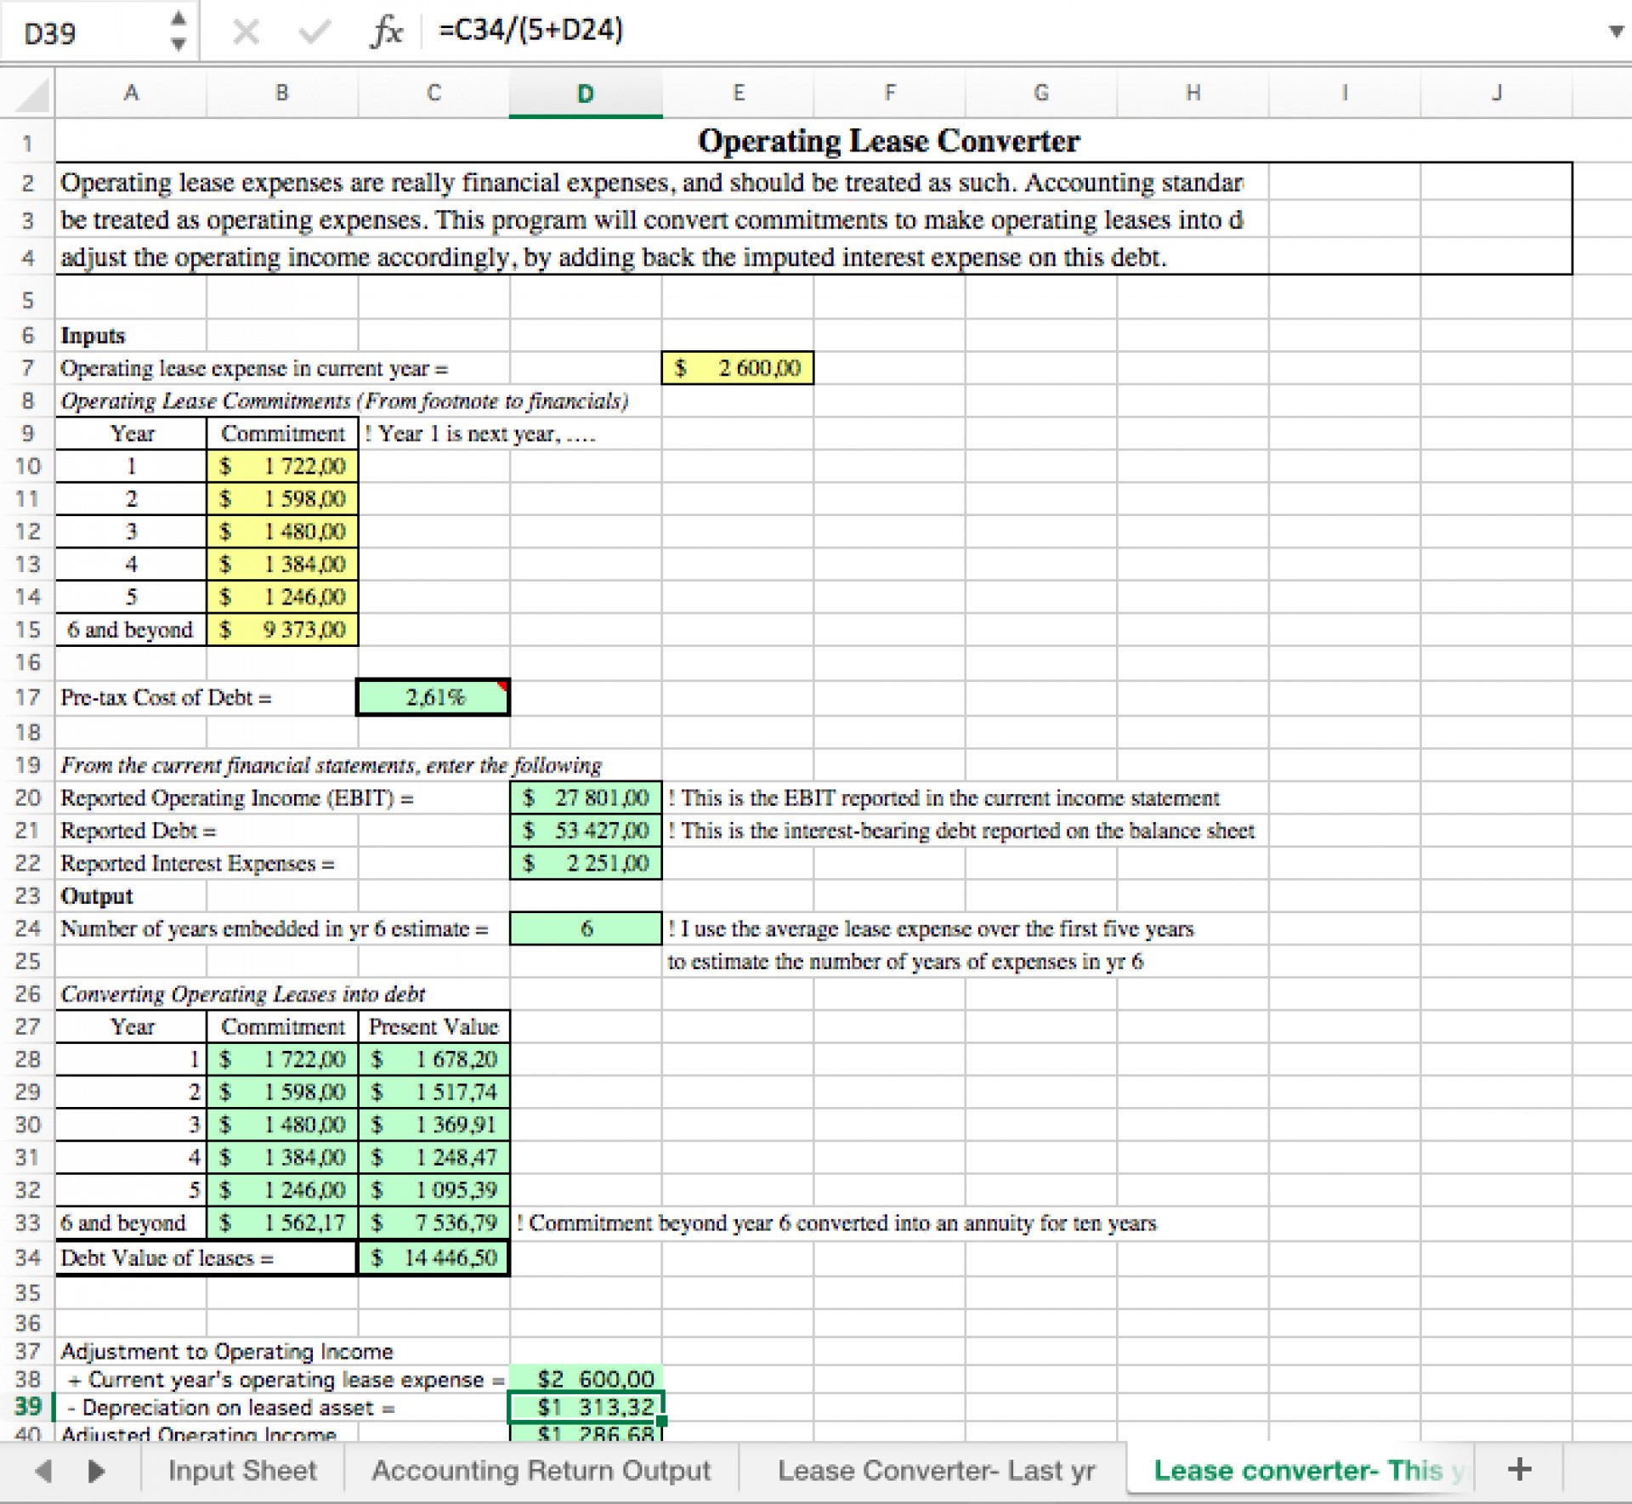Select the commitment cell $ 1 598,00 in row 11
The image size is (1632, 1504).
click(x=282, y=498)
